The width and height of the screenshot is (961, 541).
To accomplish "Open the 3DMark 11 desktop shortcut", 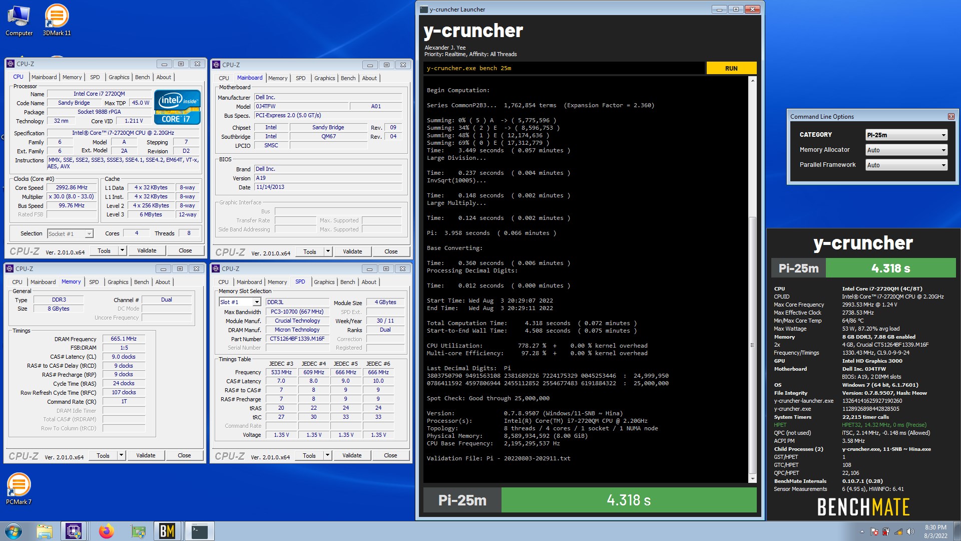I will pos(57,21).
